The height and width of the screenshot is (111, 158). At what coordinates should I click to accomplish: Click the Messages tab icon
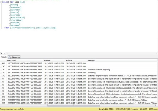[x=10, y=57]
